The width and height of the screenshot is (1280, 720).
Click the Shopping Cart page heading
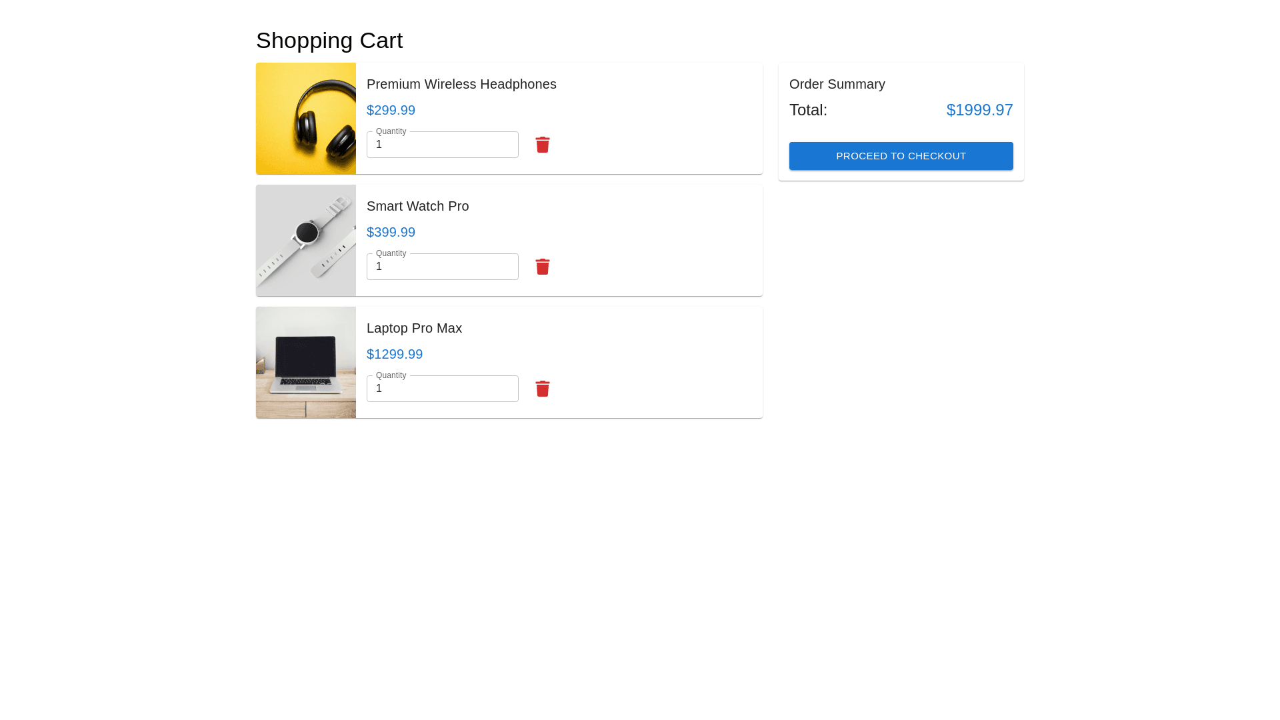coord(329,41)
